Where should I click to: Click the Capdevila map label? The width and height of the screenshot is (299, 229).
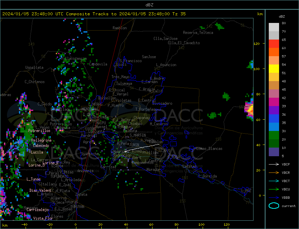[98, 64]
